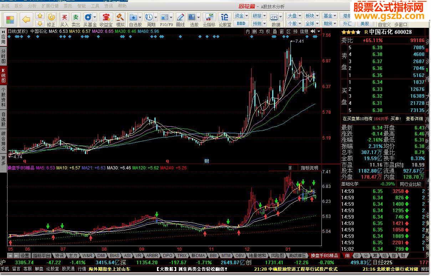This screenshot has width=431, height=276.
Task: Click 海外期指坐上过山车 news headline
Action: coord(110,269)
